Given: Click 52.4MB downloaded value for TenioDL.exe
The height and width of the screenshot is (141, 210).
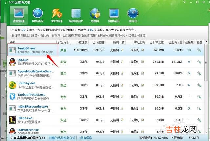Looking at the screenshot, I should click(159, 50).
